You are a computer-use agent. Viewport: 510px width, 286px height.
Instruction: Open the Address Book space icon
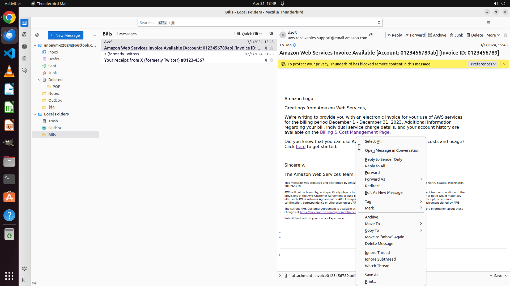tap(24, 35)
